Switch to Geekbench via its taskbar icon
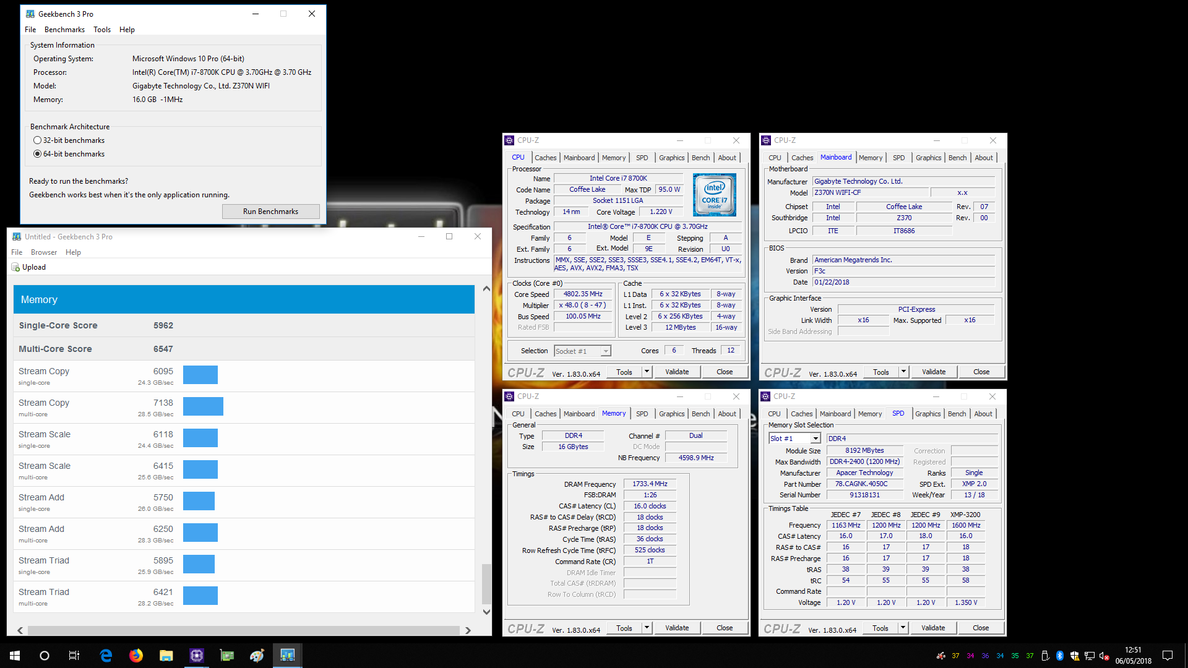 tap(287, 656)
